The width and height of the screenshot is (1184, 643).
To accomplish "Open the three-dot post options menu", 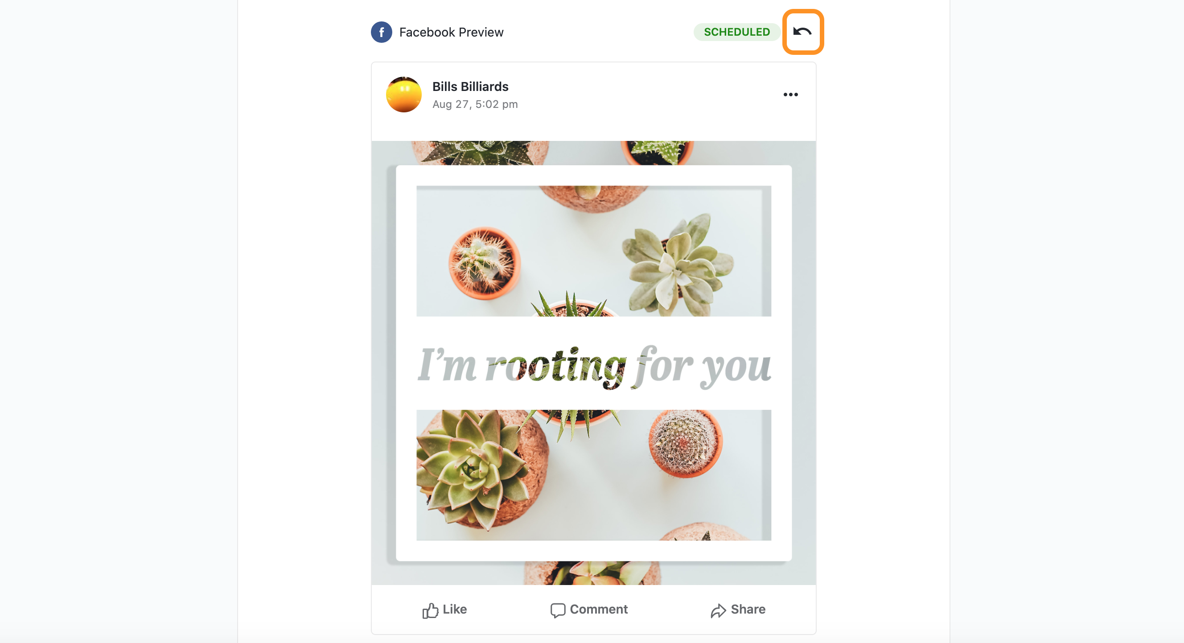I will point(790,95).
